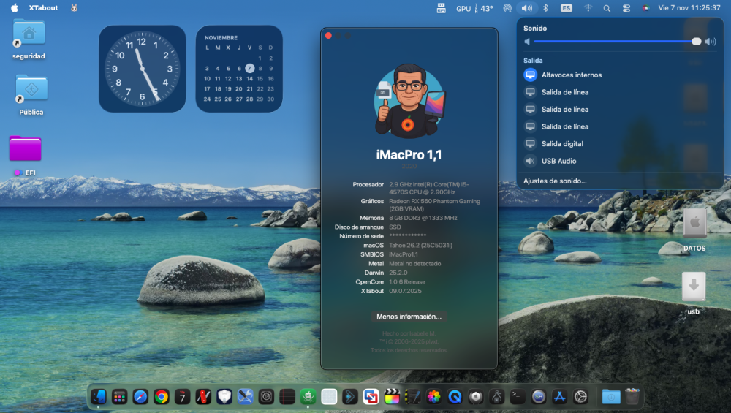Click the Siri icon in menu bar
731x413 pixels.
point(645,8)
